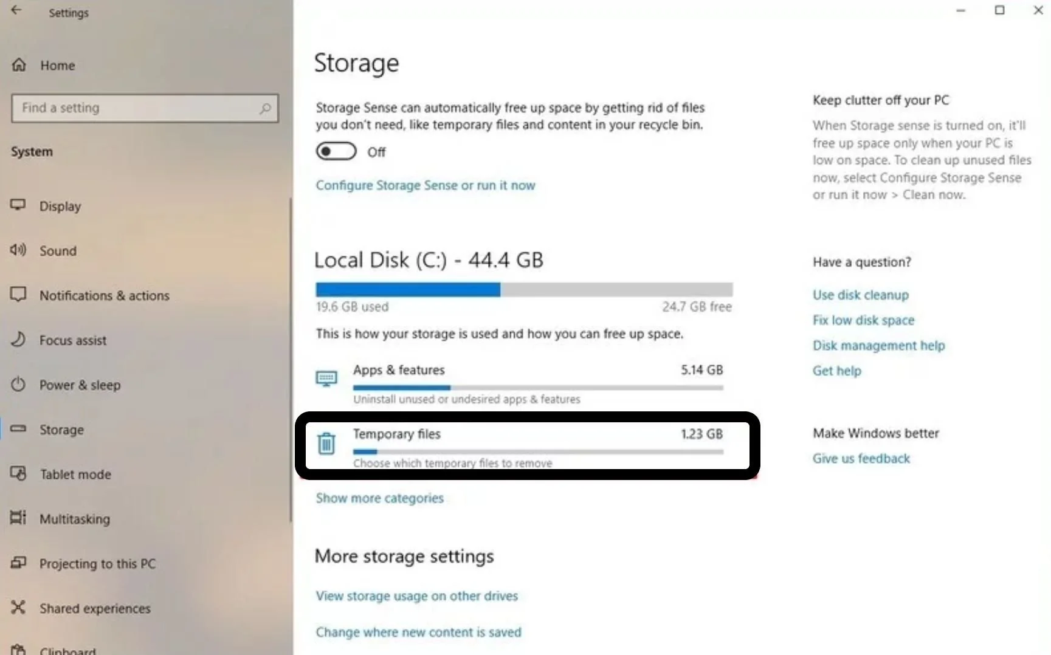Click the Apps & features keyboard icon
This screenshot has height=655, width=1051.
(326, 379)
